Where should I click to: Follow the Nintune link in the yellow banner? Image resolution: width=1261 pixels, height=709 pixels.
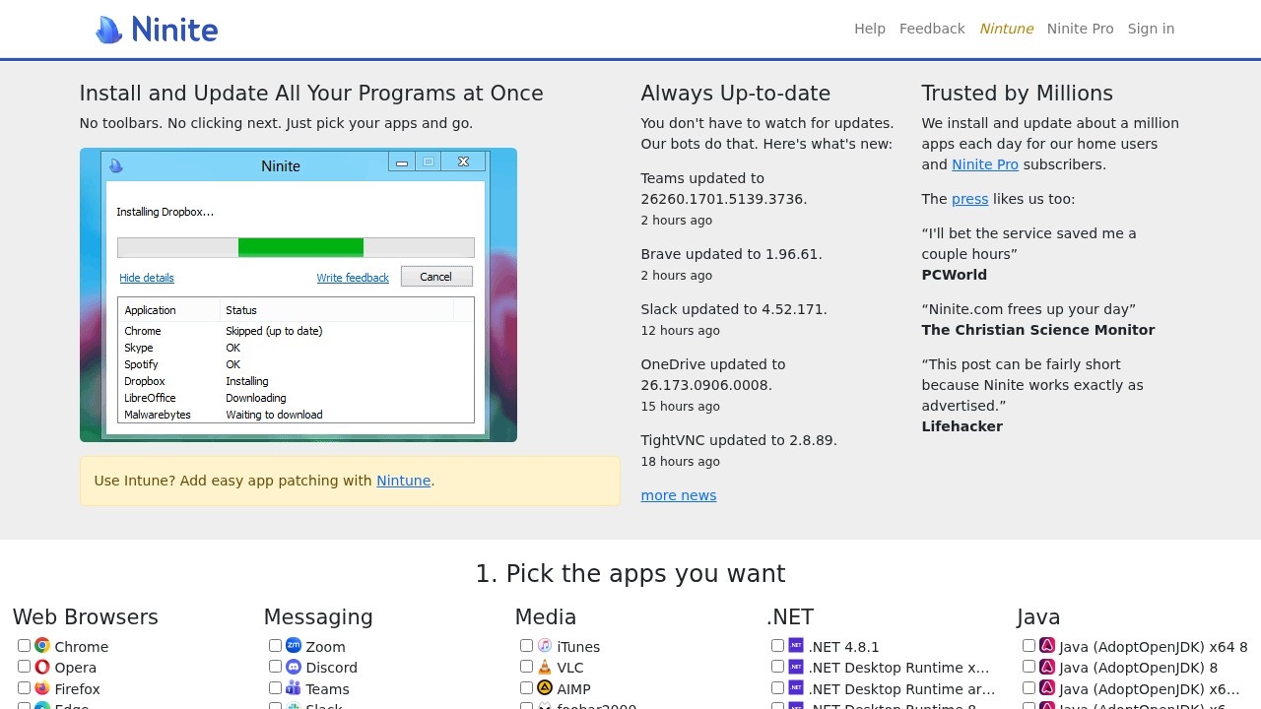click(x=404, y=481)
